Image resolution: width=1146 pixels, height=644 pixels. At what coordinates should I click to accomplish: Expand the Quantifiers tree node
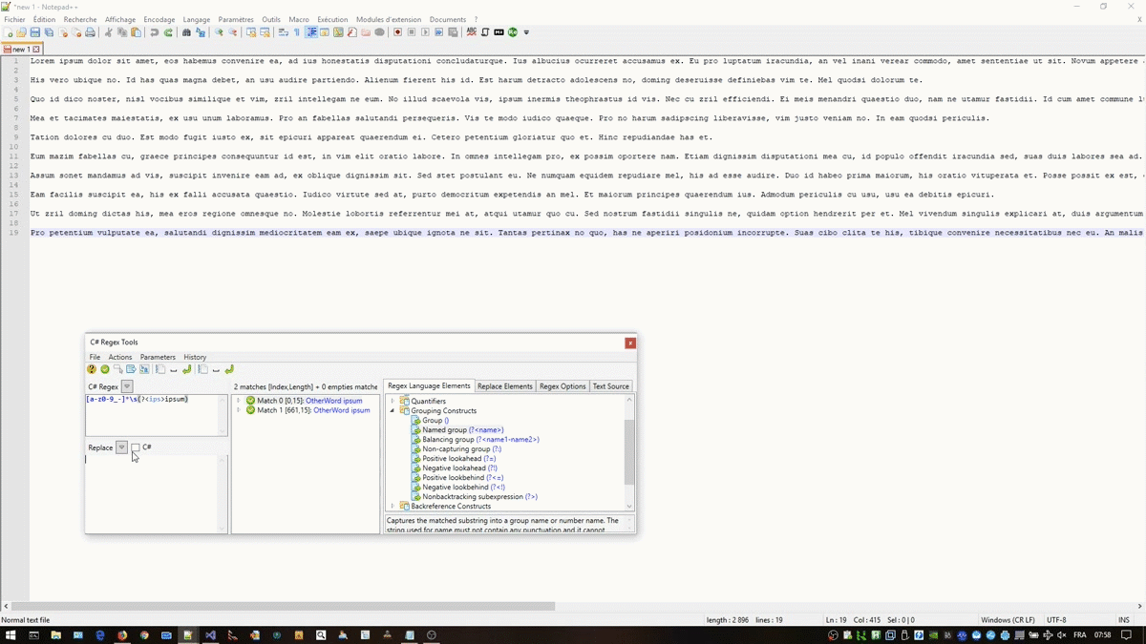coord(393,402)
